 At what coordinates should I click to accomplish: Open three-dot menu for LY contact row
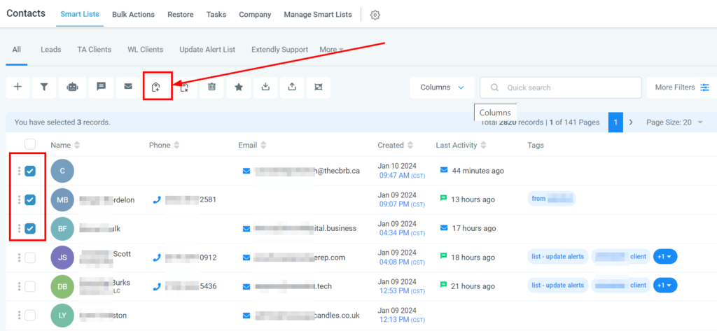(x=19, y=315)
